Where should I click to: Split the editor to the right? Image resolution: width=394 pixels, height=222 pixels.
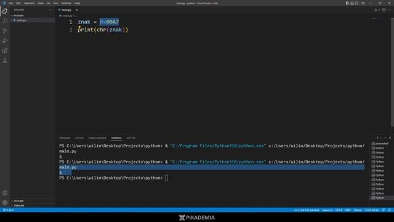(384, 10)
